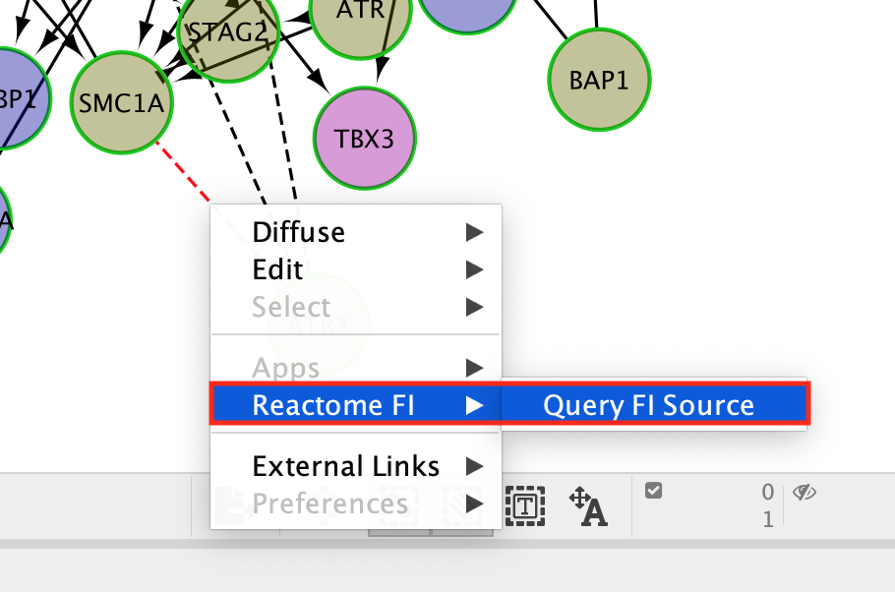
Task: Click the annotation text box selection icon
Action: coord(526,505)
